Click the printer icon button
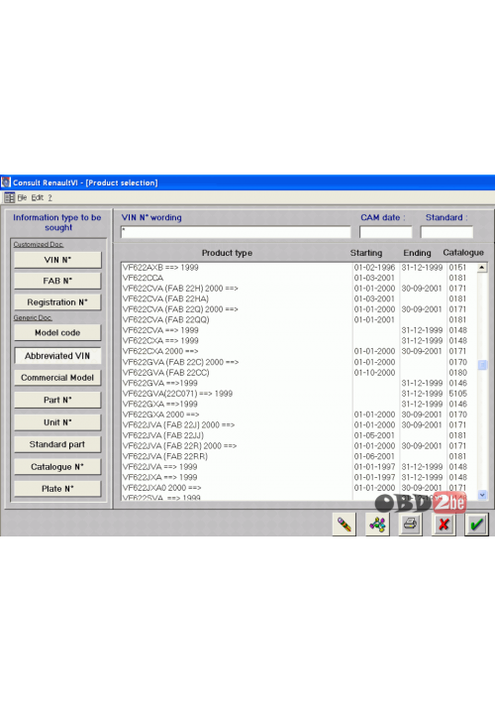The width and height of the screenshot is (495, 711). tap(410, 525)
